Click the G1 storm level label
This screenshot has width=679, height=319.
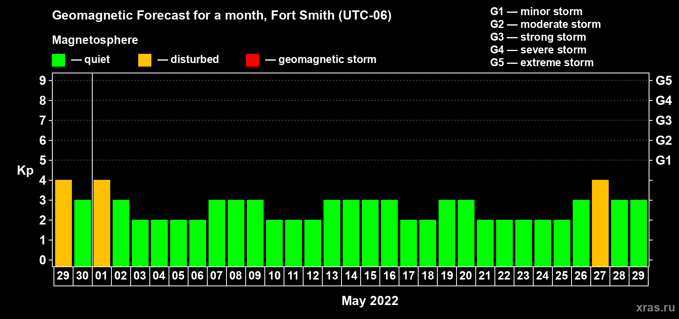tap(663, 160)
